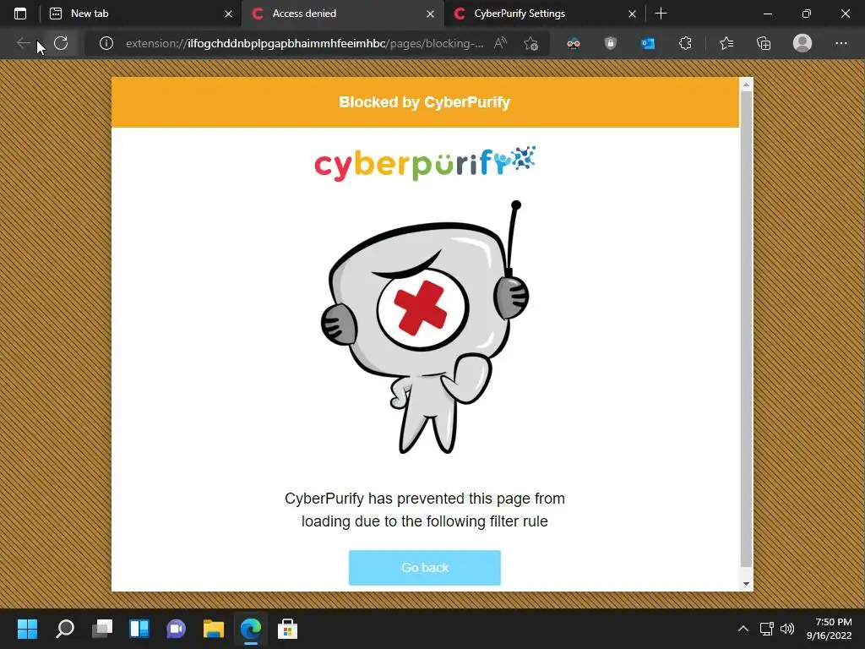The height and width of the screenshot is (649, 865).
Task: View site information icon in address bar
Action: pyautogui.click(x=106, y=43)
